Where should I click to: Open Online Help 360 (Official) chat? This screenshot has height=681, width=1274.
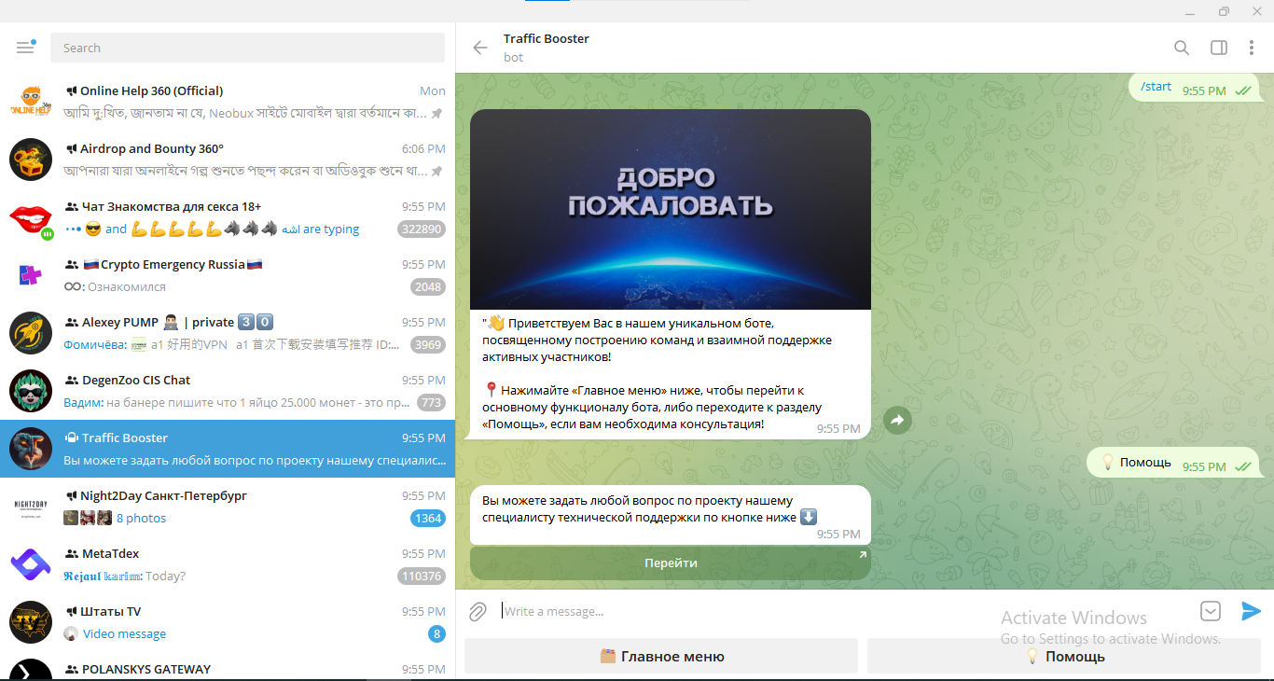tap(228, 102)
